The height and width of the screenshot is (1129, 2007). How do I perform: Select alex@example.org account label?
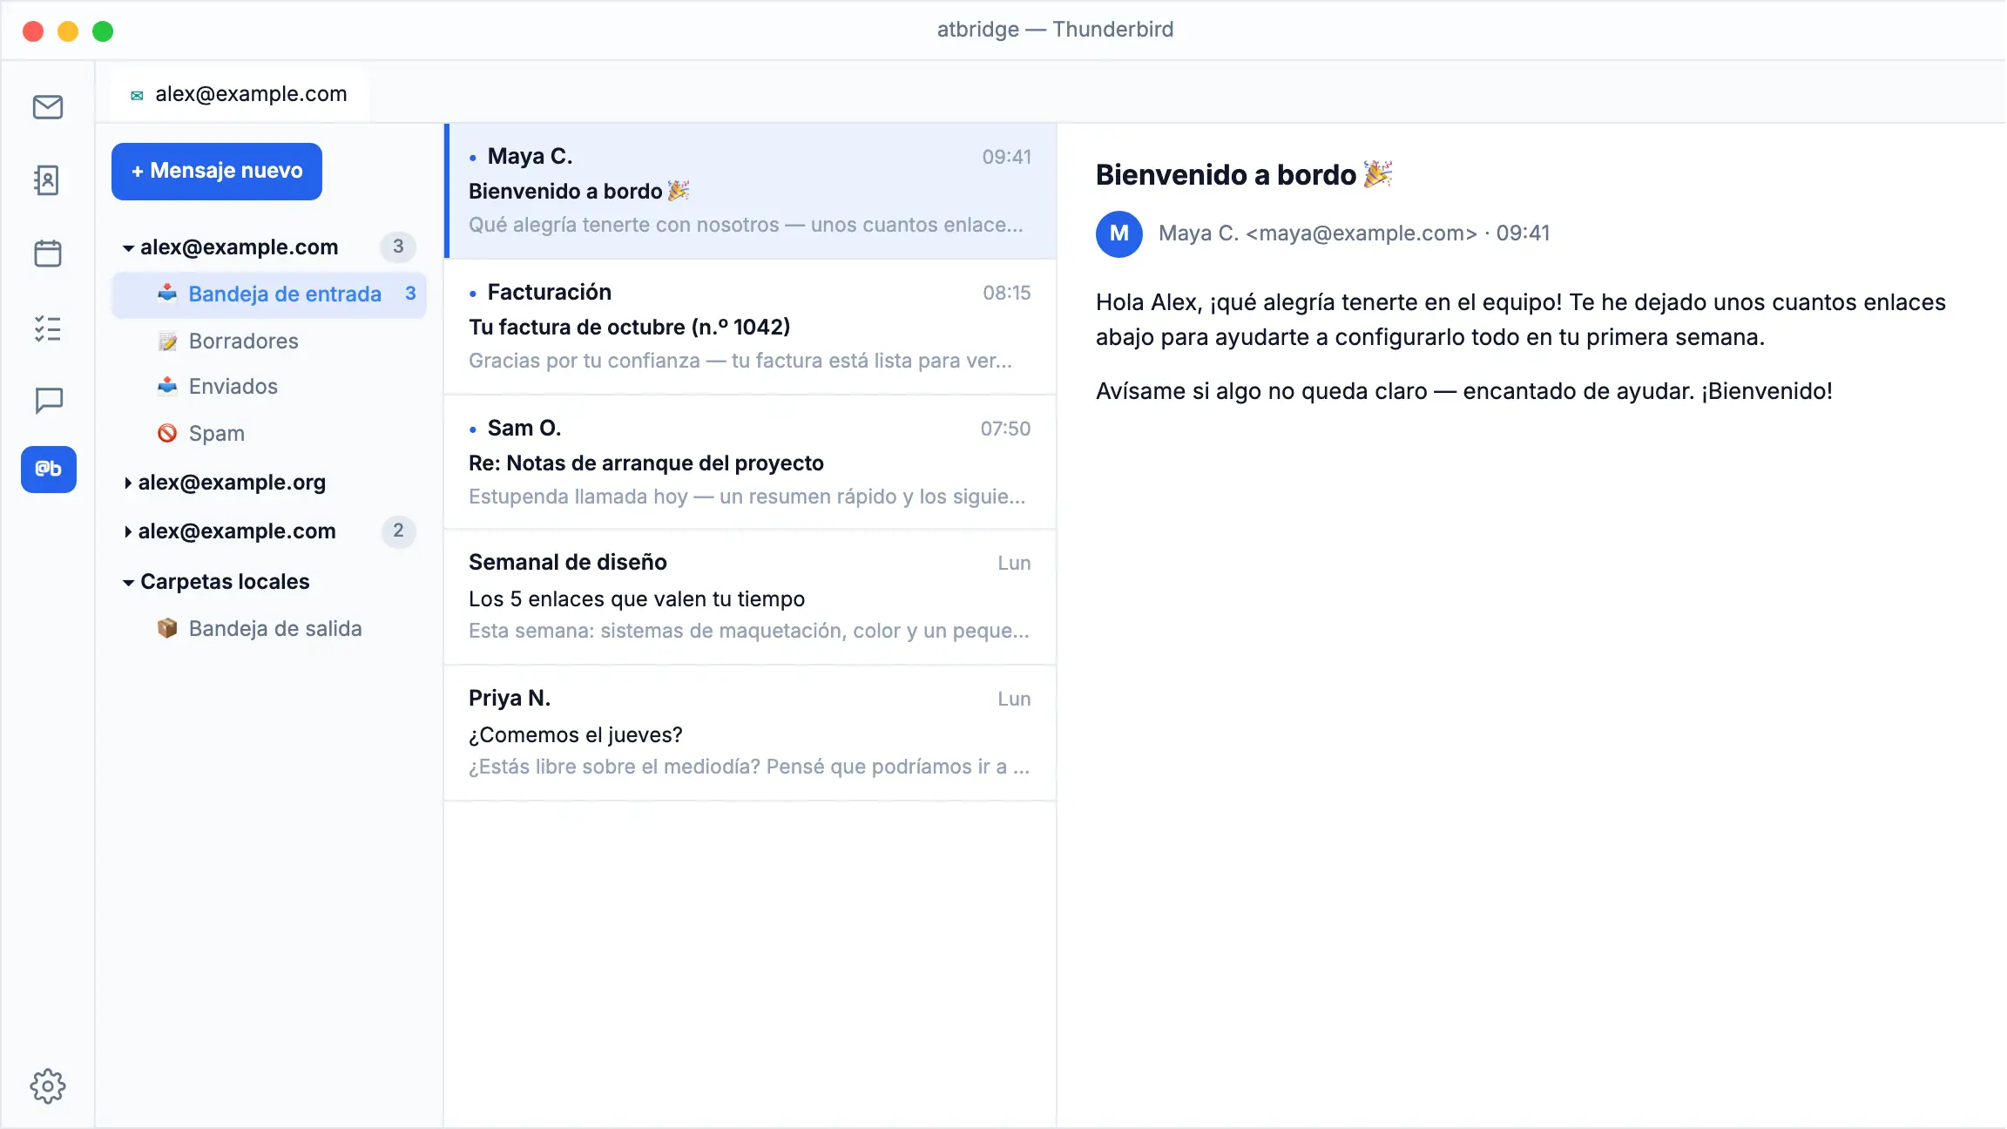pyautogui.click(x=232, y=482)
